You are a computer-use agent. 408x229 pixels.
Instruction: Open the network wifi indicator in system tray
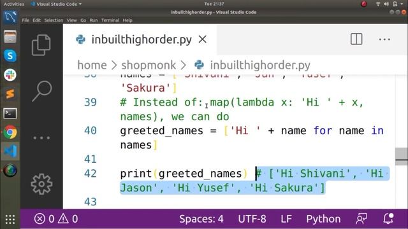(x=378, y=4)
